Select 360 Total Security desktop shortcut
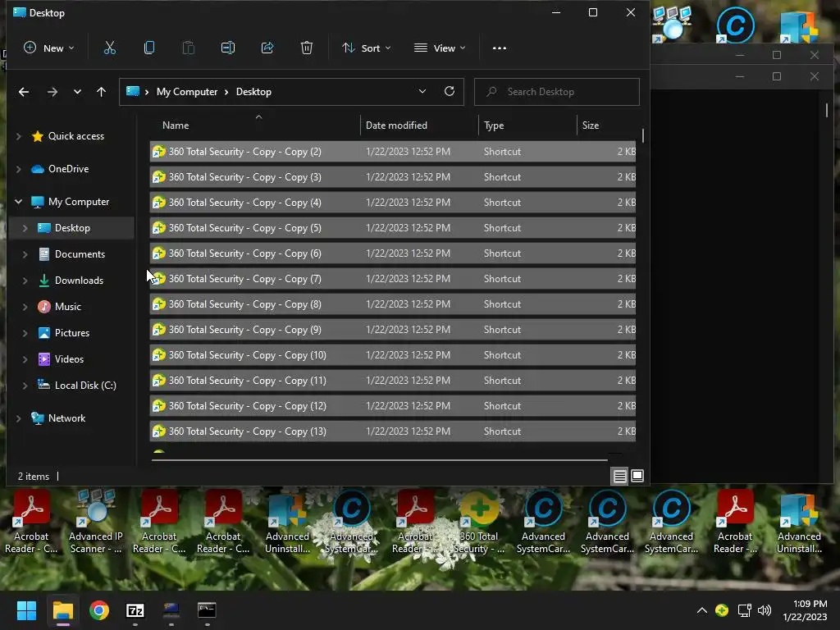 pos(479,521)
